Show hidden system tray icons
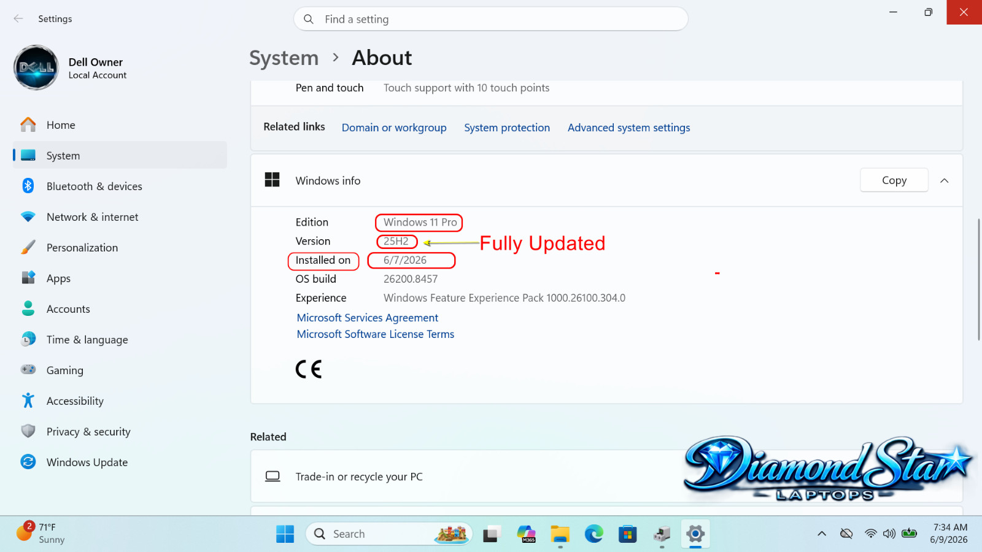982x552 pixels. (x=822, y=534)
